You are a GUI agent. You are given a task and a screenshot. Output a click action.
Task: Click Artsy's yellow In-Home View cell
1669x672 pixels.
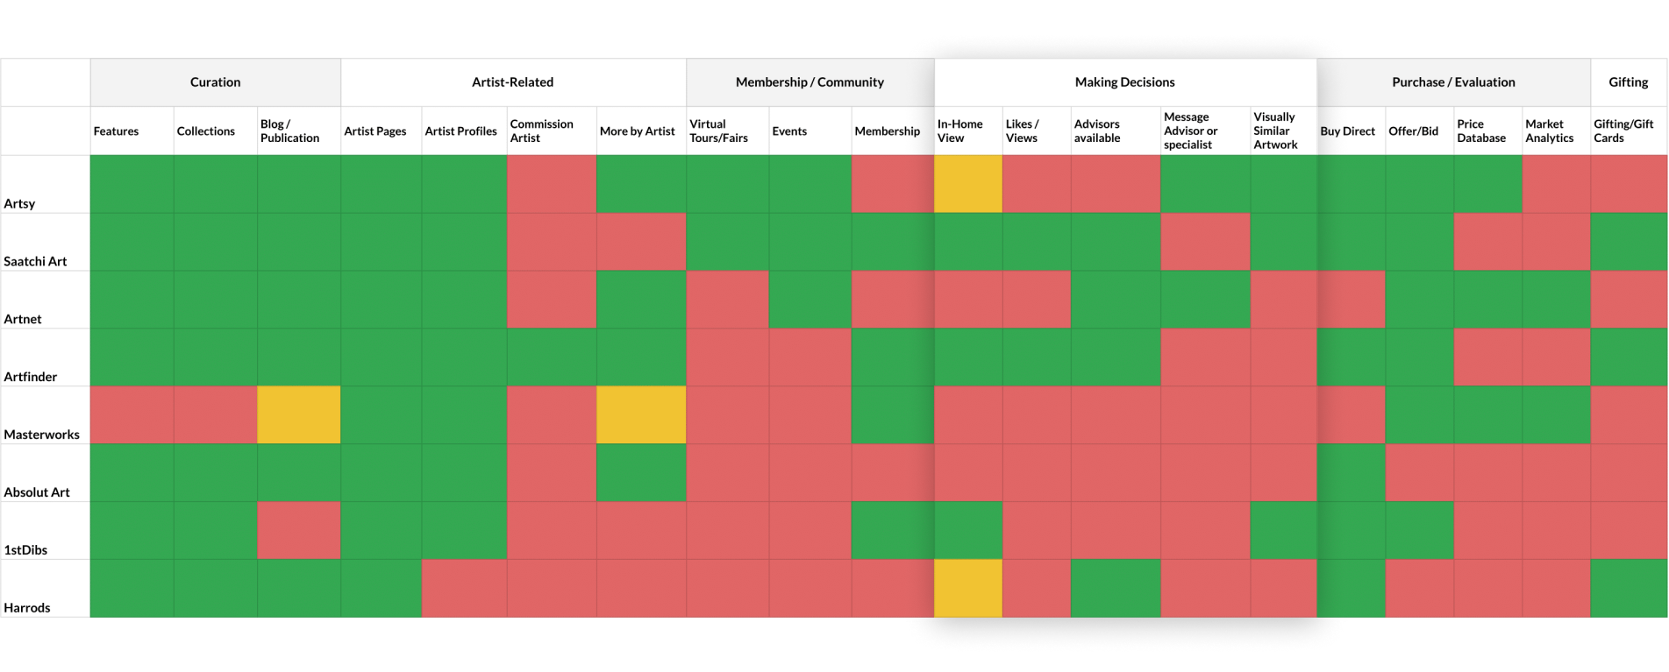pyautogui.click(x=968, y=184)
